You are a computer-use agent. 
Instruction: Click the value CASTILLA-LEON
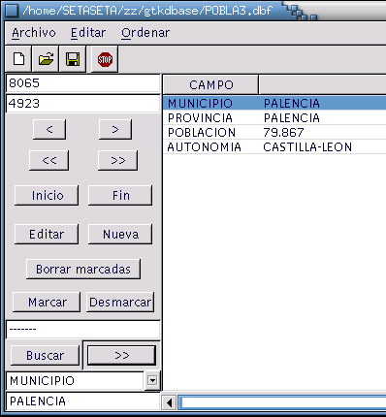[x=307, y=147]
